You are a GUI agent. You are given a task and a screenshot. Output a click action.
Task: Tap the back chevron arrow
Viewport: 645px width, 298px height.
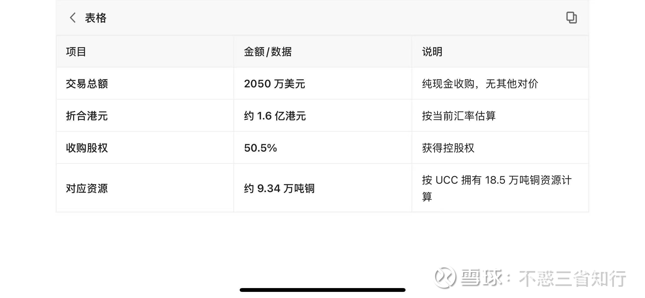(73, 18)
